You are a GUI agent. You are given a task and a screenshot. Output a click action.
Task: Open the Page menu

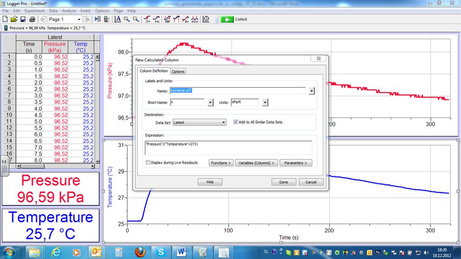tap(118, 11)
